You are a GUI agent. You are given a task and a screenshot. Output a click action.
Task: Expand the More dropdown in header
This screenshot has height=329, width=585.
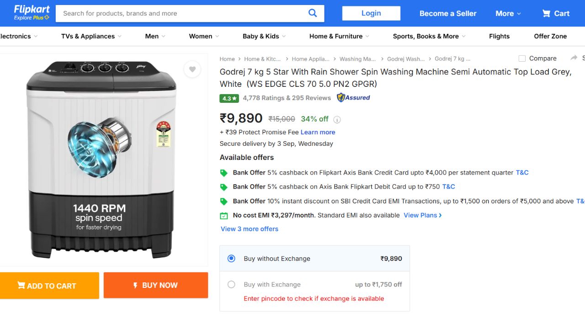click(508, 14)
